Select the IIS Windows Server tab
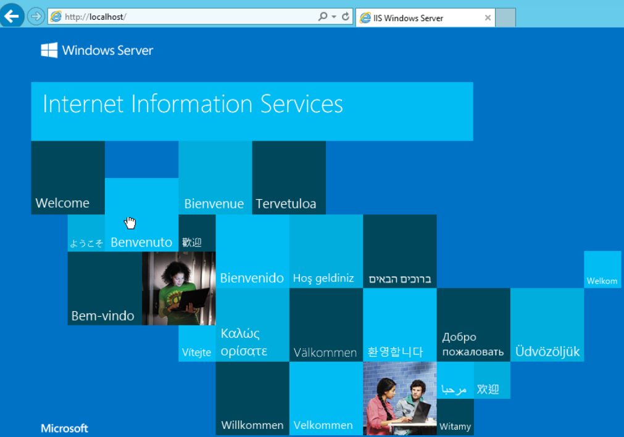This screenshot has width=624, height=437. point(425,18)
